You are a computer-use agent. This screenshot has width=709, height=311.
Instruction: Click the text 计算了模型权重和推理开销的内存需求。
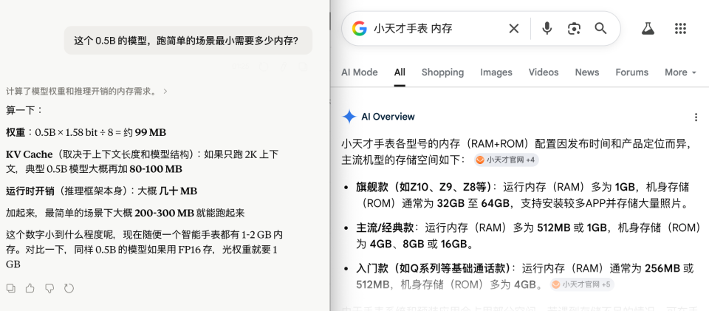pos(81,92)
